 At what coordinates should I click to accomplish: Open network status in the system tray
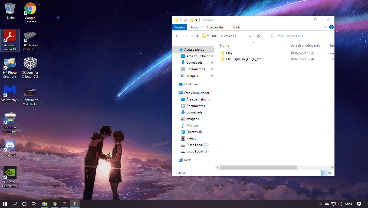pyautogui.click(x=333, y=204)
